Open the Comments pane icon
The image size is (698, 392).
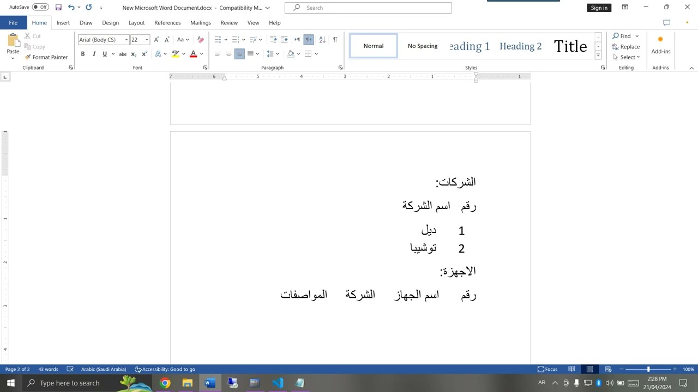(x=666, y=23)
